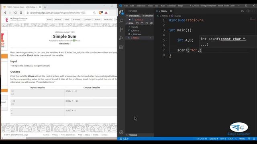Click CRLF line ending in status bar
The width and height of the screenshot is (257, 144).
click(230, 139)
